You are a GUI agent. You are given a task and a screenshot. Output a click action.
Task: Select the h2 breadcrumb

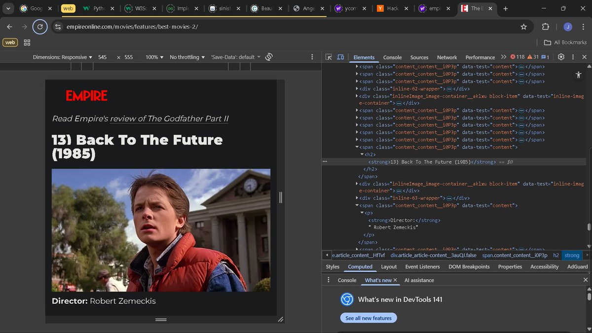pos(555,255)
